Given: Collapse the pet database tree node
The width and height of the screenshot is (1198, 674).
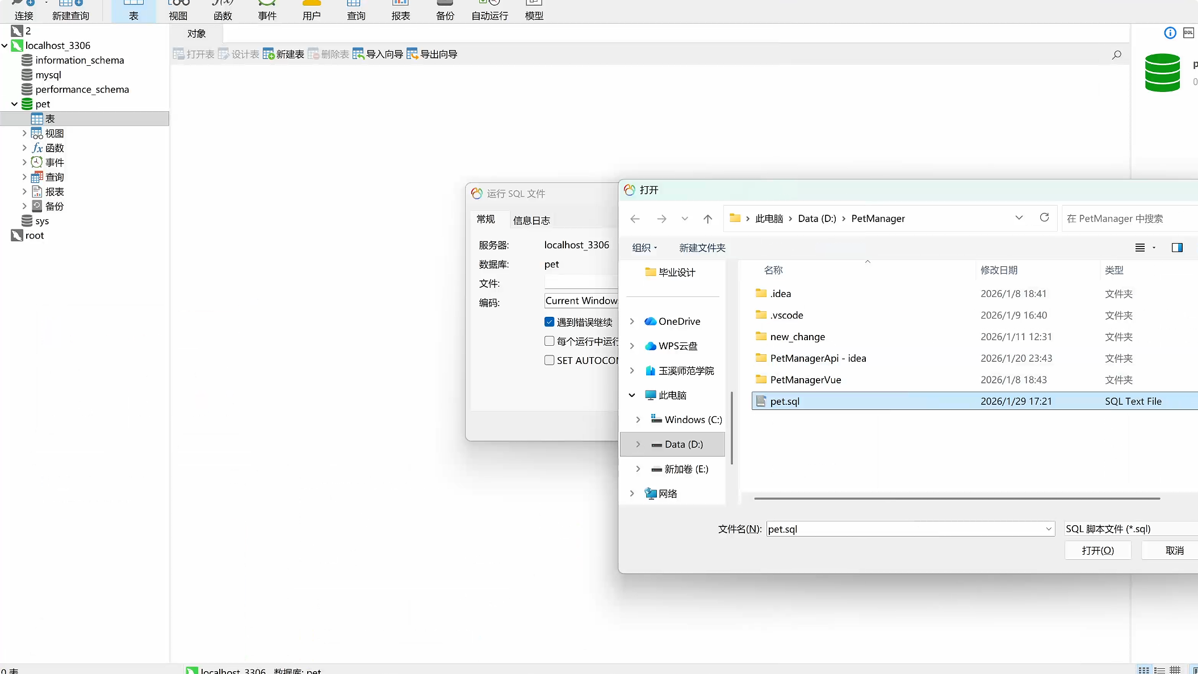Looking at the screenshot, I should [14, 104].
